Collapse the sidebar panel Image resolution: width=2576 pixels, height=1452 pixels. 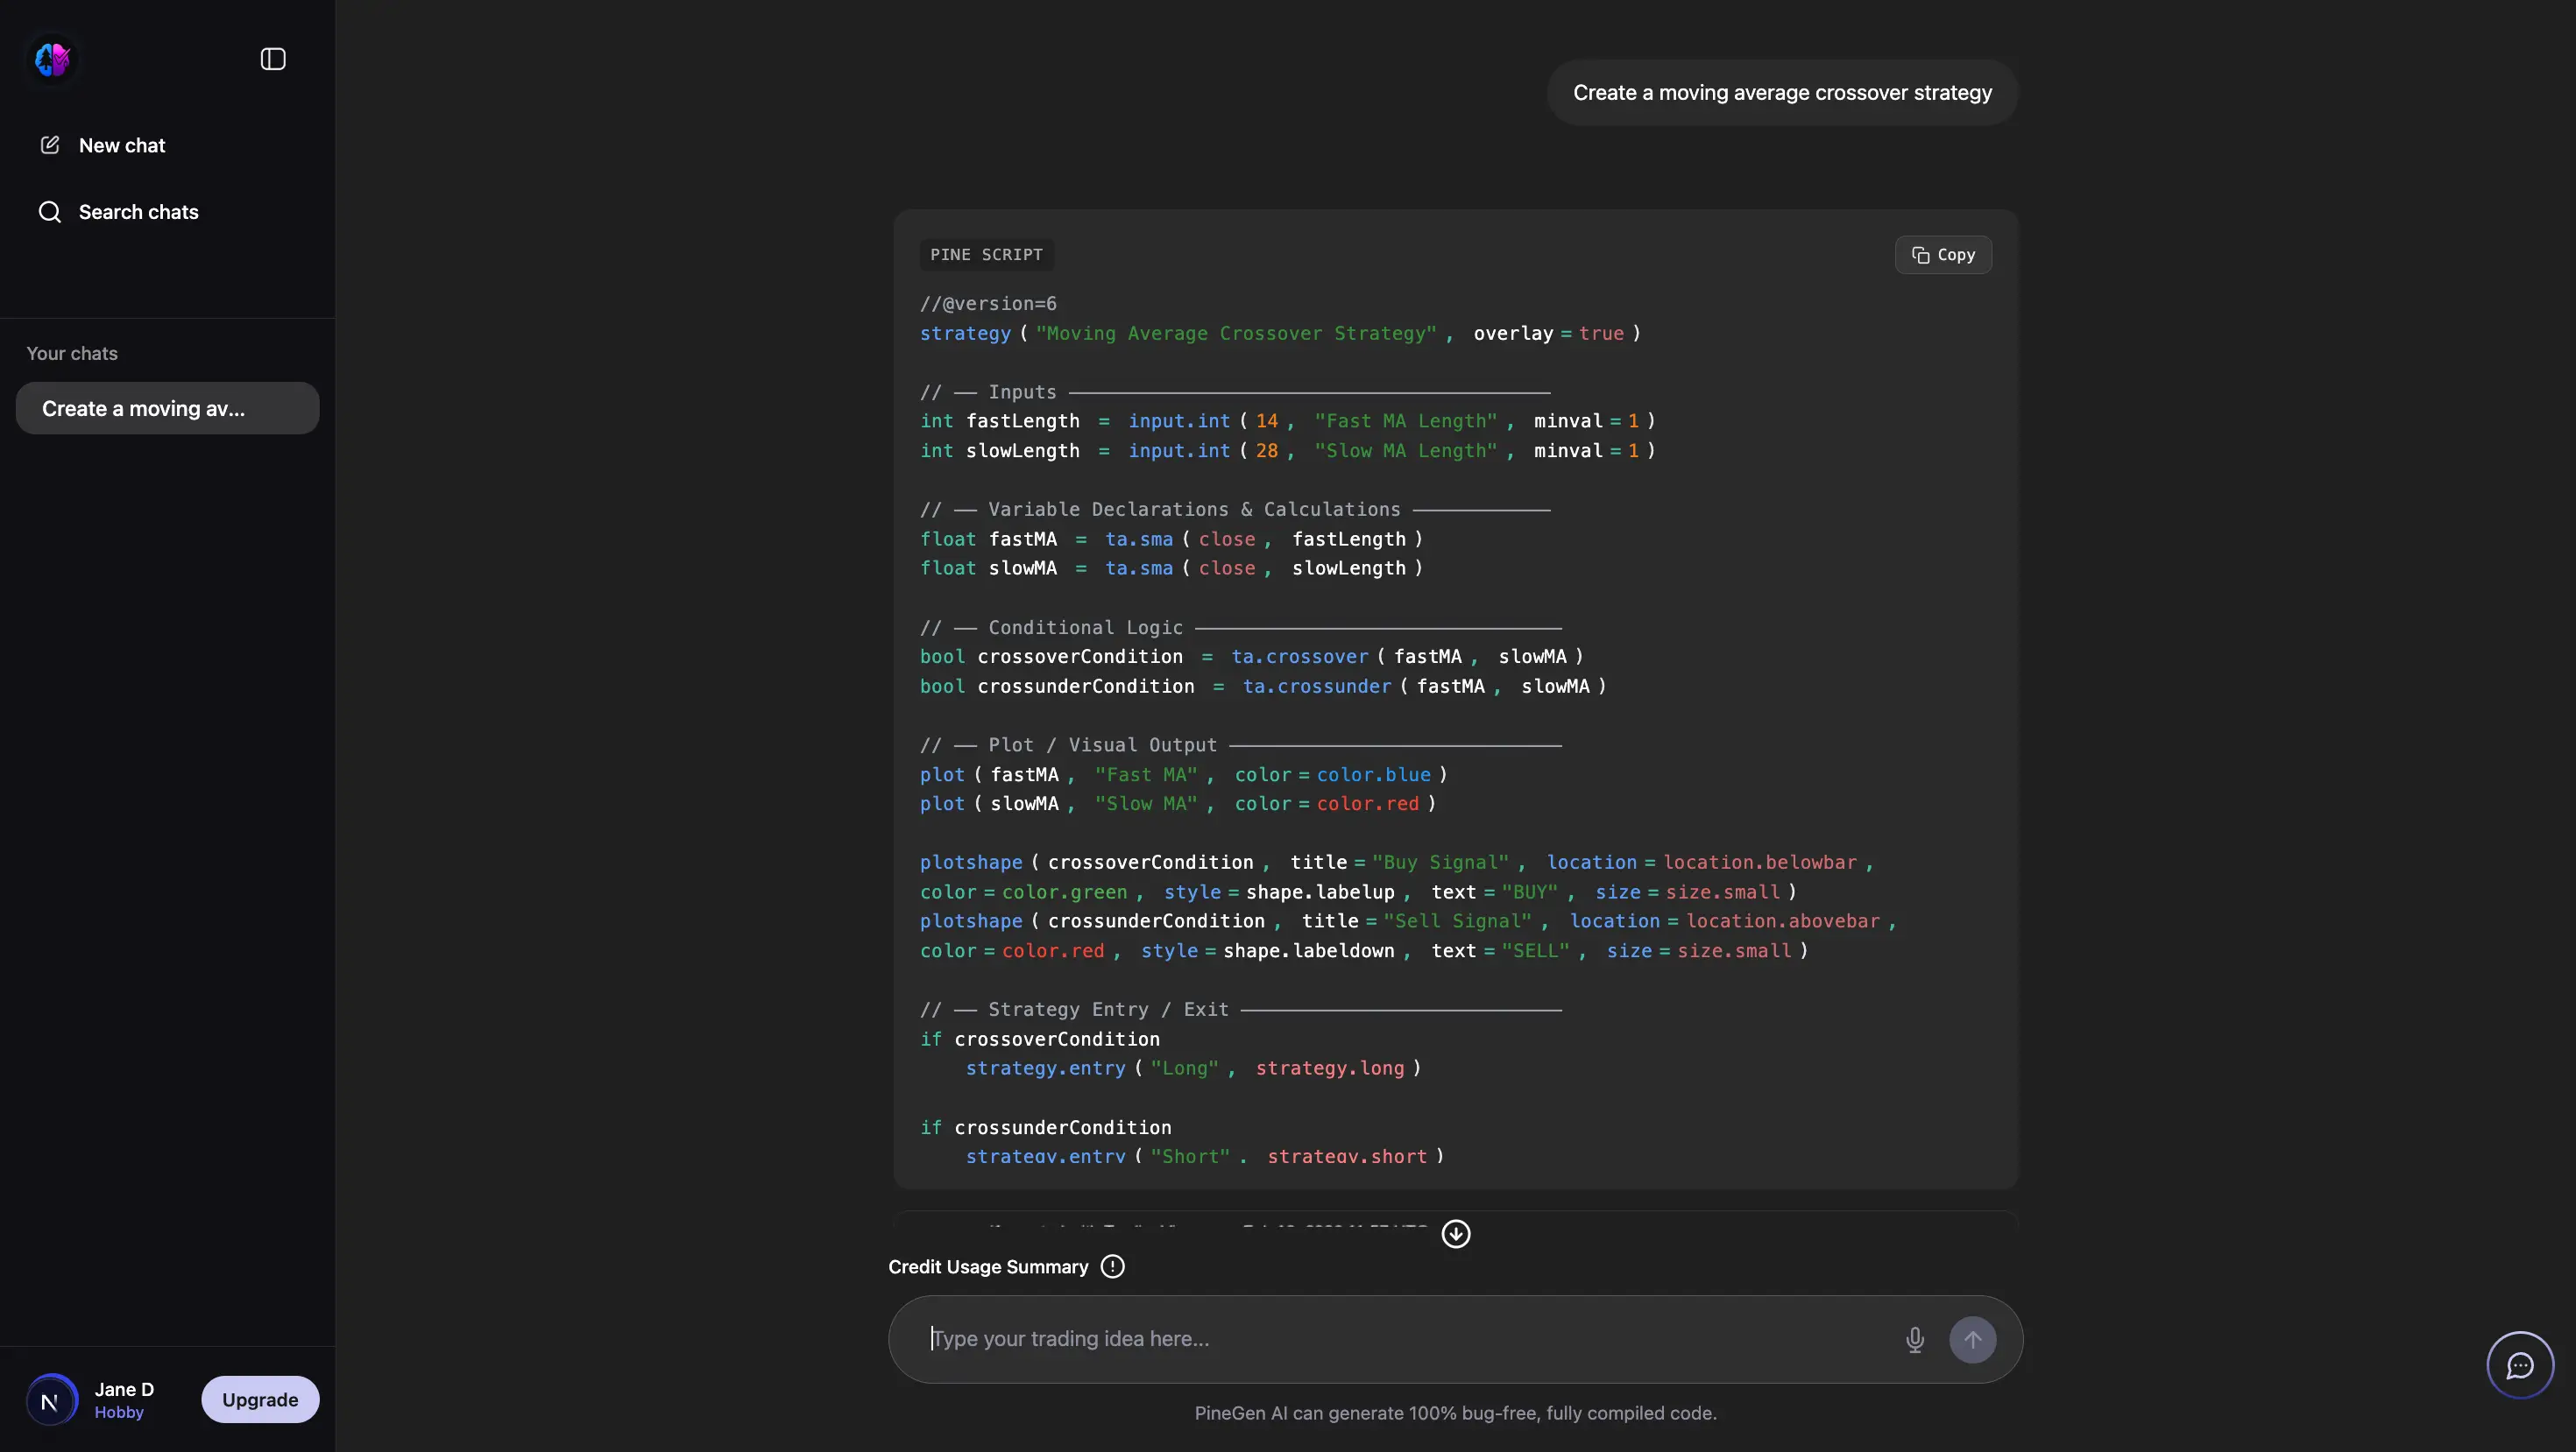pyautogui.click(x=272, y=59)
